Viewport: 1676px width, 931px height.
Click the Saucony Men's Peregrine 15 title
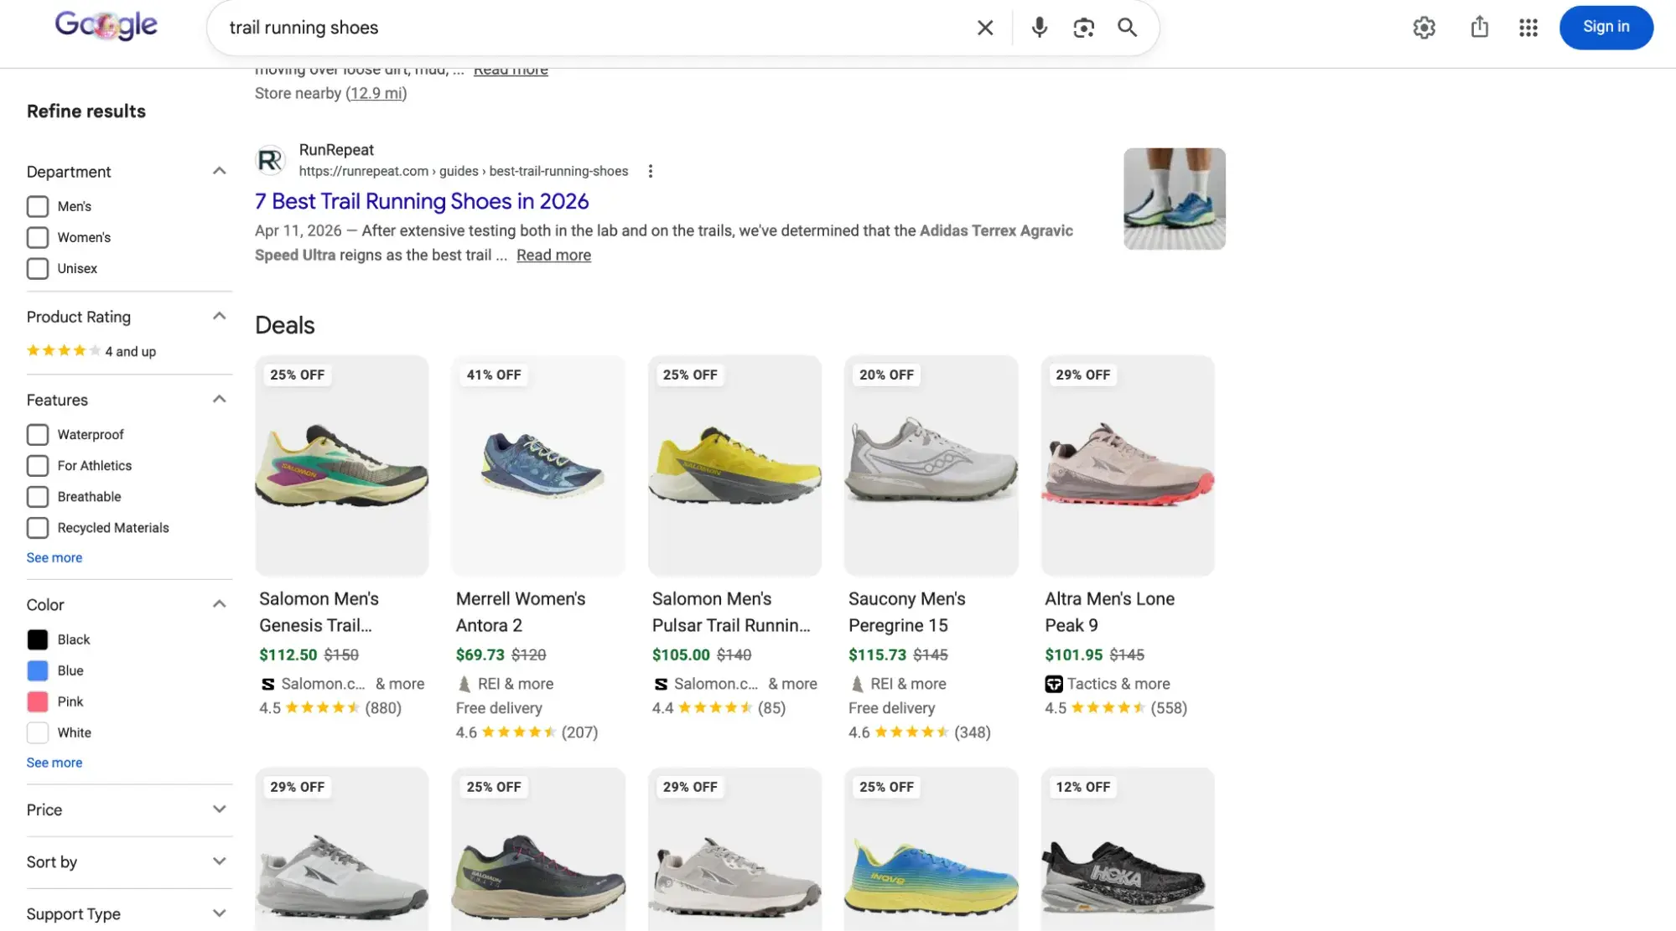tap(907, 612)
